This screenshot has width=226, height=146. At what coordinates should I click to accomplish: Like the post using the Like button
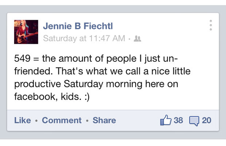coord(23,120)
